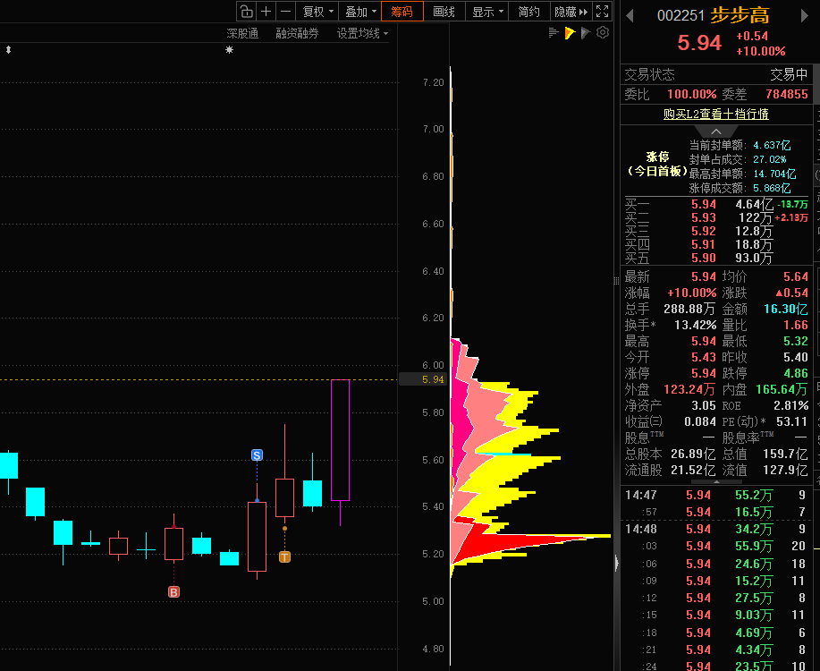Click the 买一 bid row price 5.94
The image size is (820, 671).
[704, 204]
